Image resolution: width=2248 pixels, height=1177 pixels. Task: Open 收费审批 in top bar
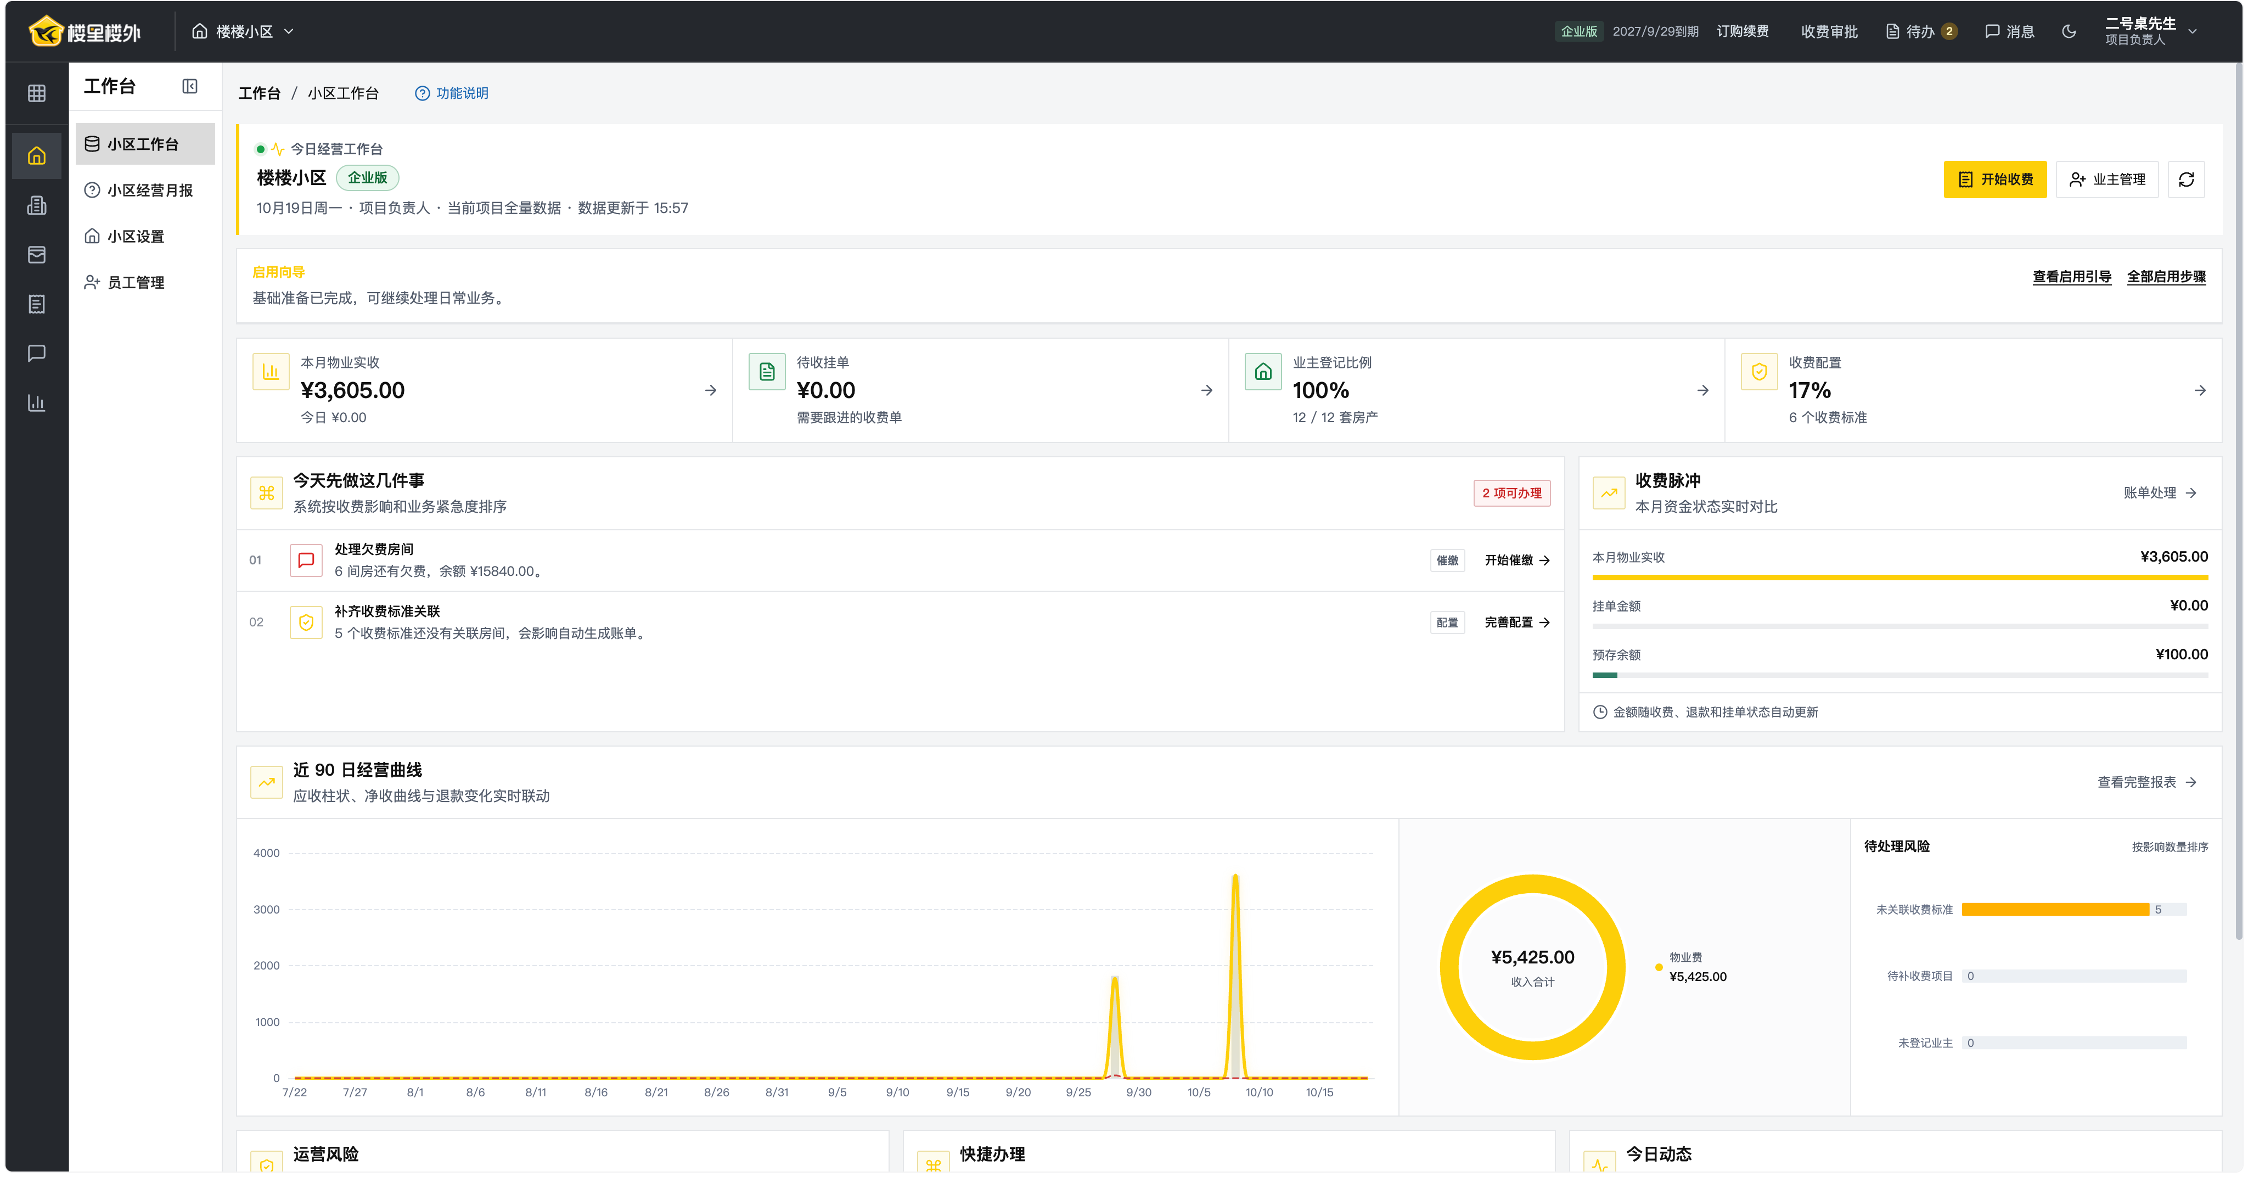[x=1829, y=31]
